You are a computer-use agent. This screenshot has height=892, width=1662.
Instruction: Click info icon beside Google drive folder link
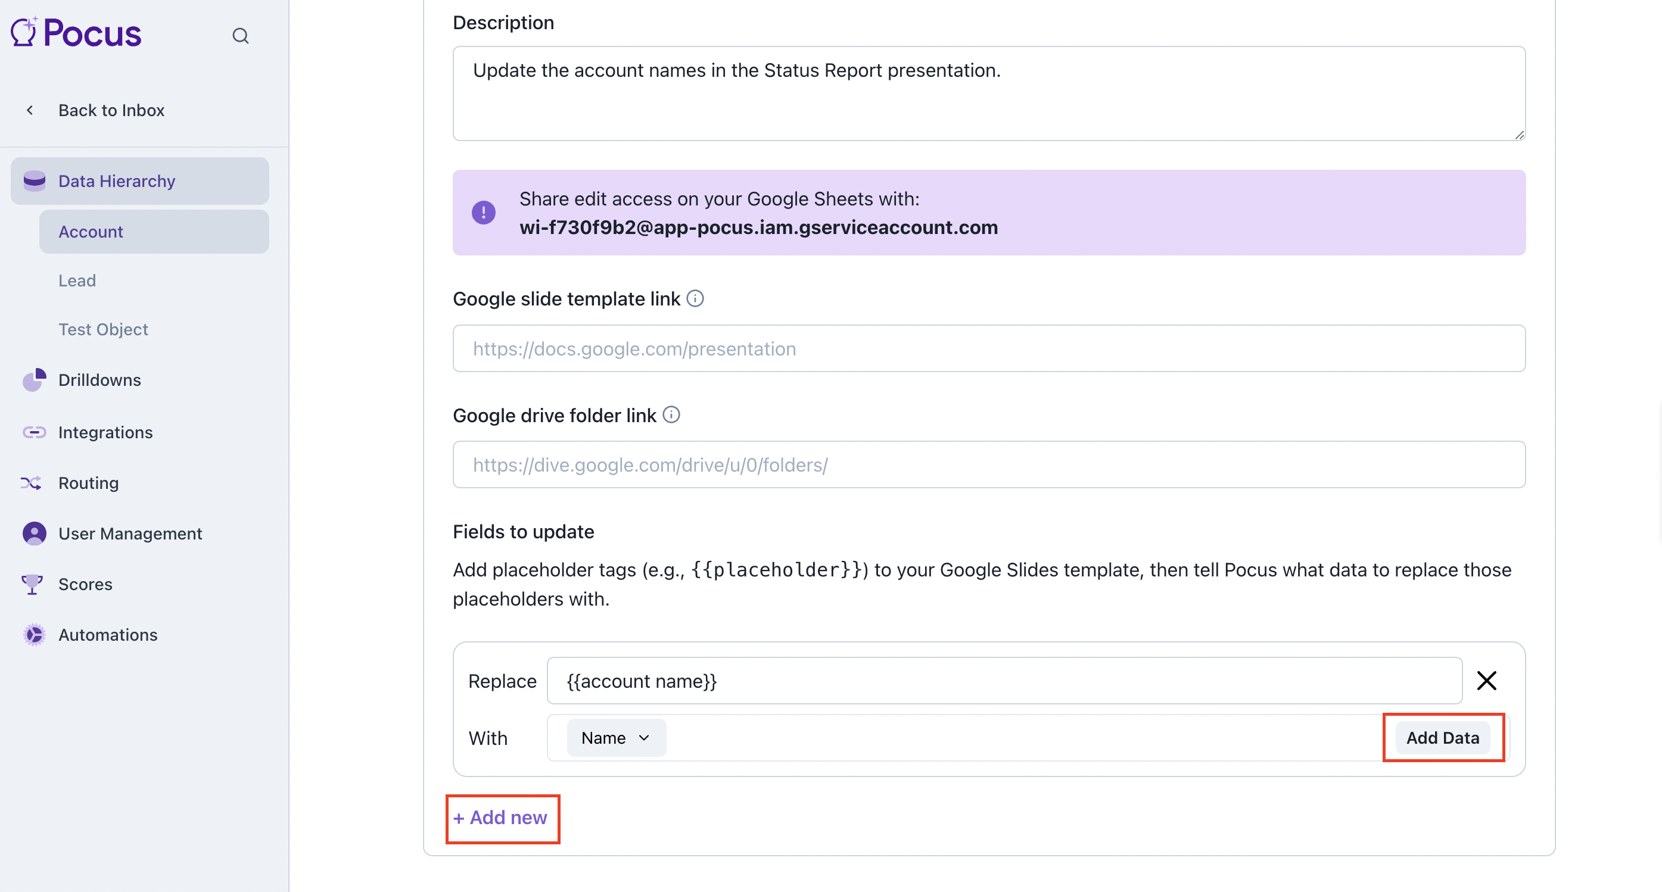pos(671,414)
